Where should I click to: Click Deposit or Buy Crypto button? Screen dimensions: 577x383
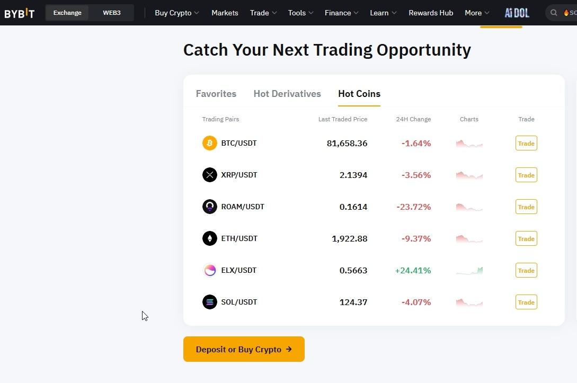point(244,349)
